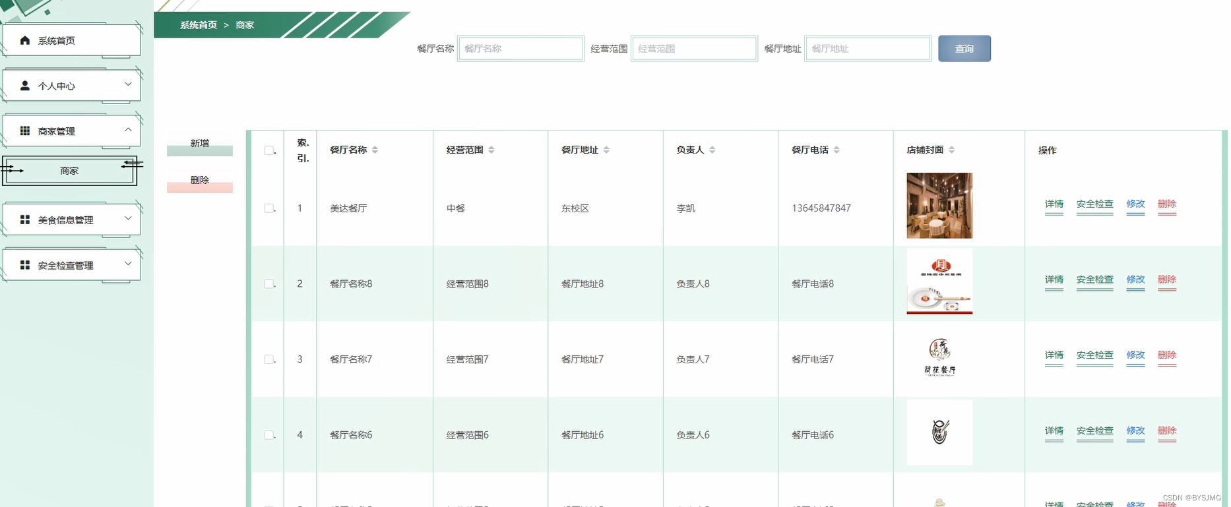
Task: Click the 餐厅电话8 cell
Action: (x=813, y=284)
